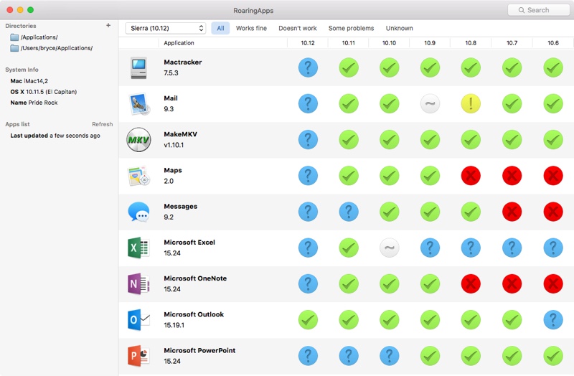Click the Messages app icon
Image resolution: width=574 pixels, height=376 pixels.
(x=138, y=212)
